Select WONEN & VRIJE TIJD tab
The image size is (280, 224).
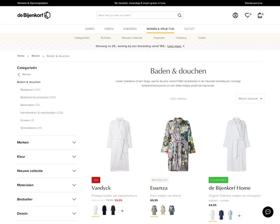coord(160,29)
